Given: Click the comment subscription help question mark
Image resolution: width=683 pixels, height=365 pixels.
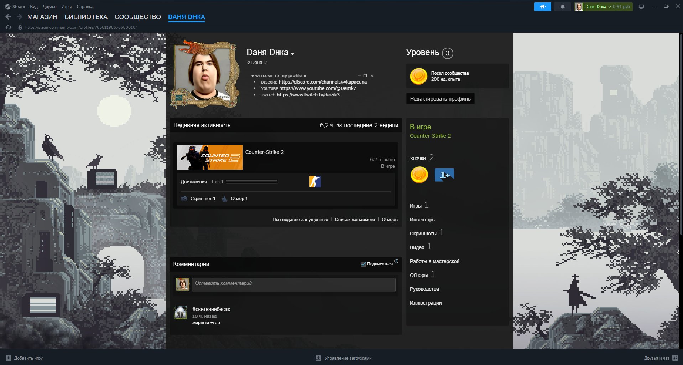Looking at the screenshot, I should pos(396,261).
